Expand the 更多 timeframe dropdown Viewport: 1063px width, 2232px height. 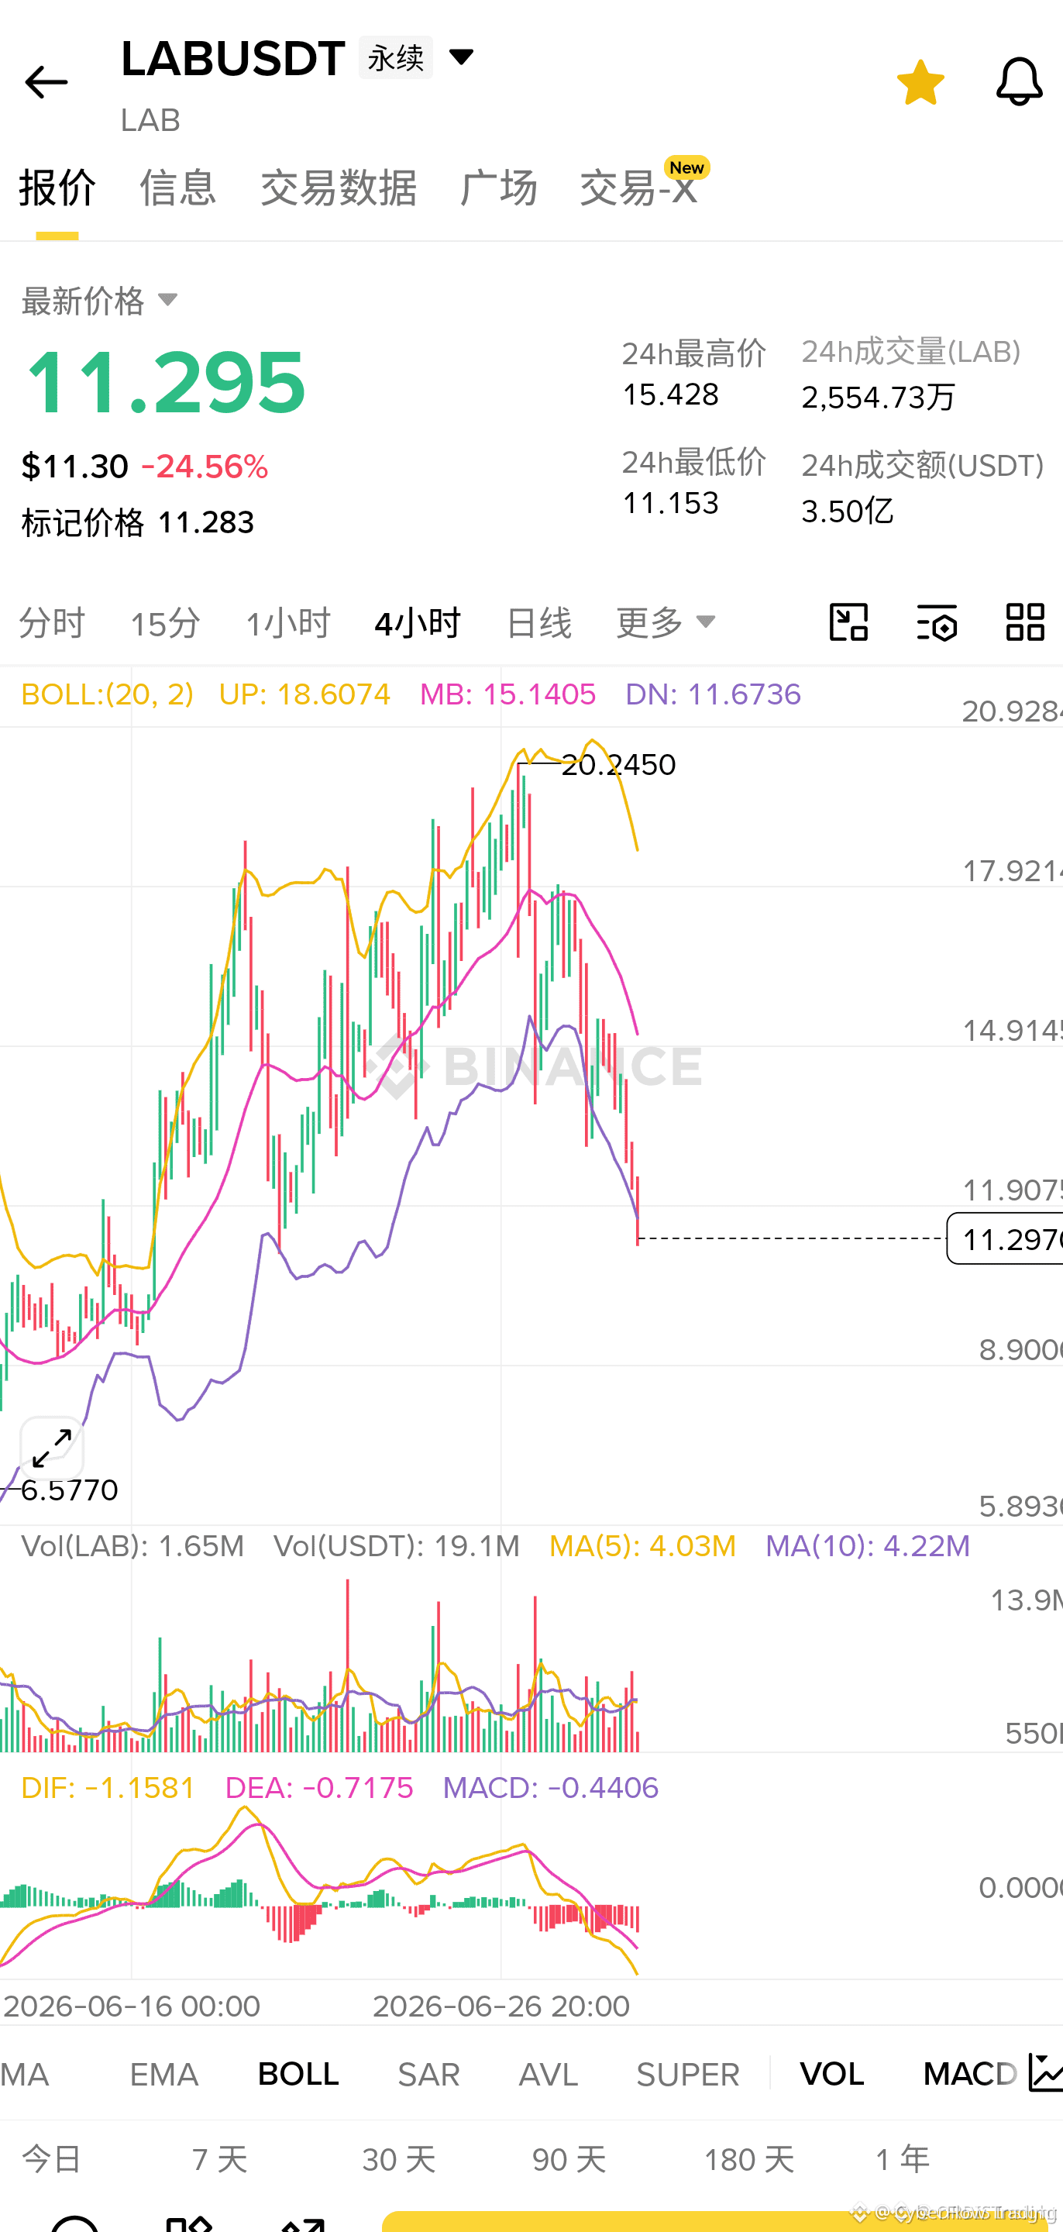[x=666, y=622]
